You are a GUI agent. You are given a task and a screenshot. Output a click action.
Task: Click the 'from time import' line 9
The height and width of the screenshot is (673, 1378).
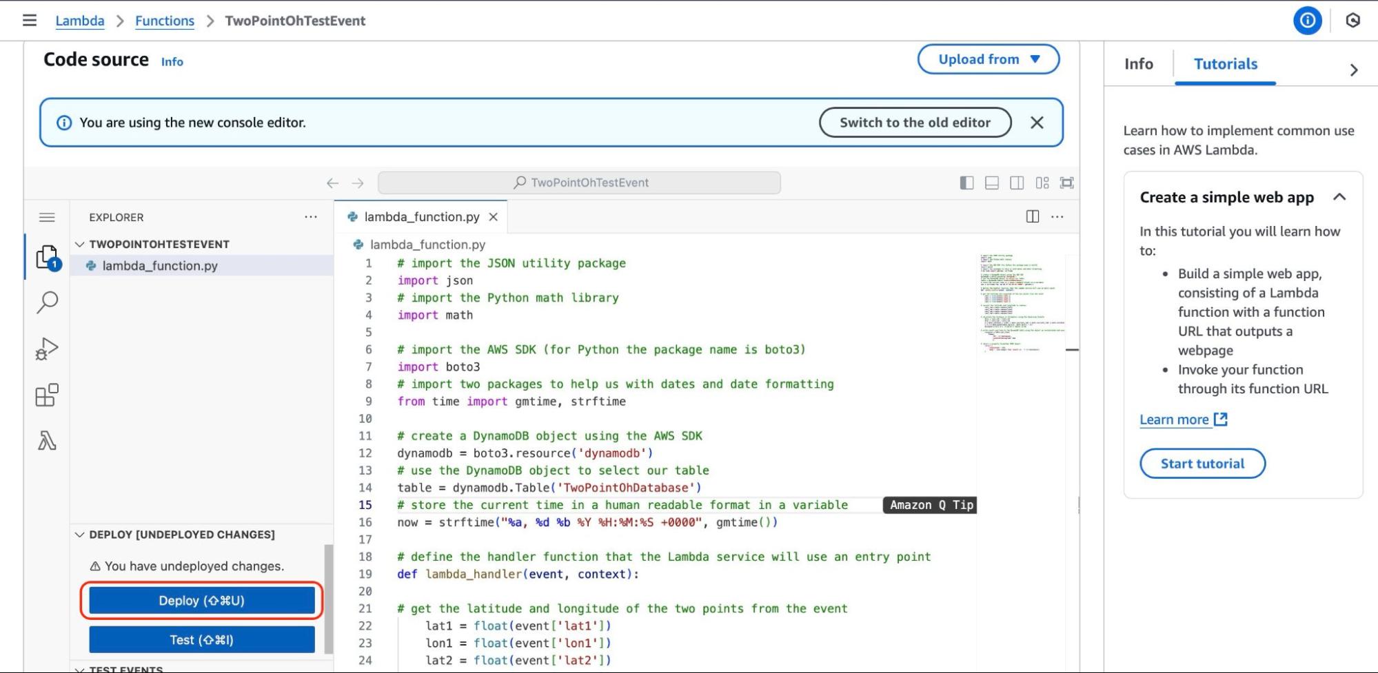(511, 402)
